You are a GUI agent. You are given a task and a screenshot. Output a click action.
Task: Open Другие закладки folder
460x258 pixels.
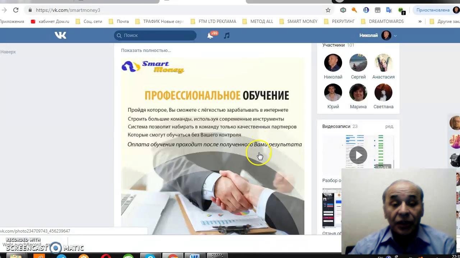click(445, 21)
